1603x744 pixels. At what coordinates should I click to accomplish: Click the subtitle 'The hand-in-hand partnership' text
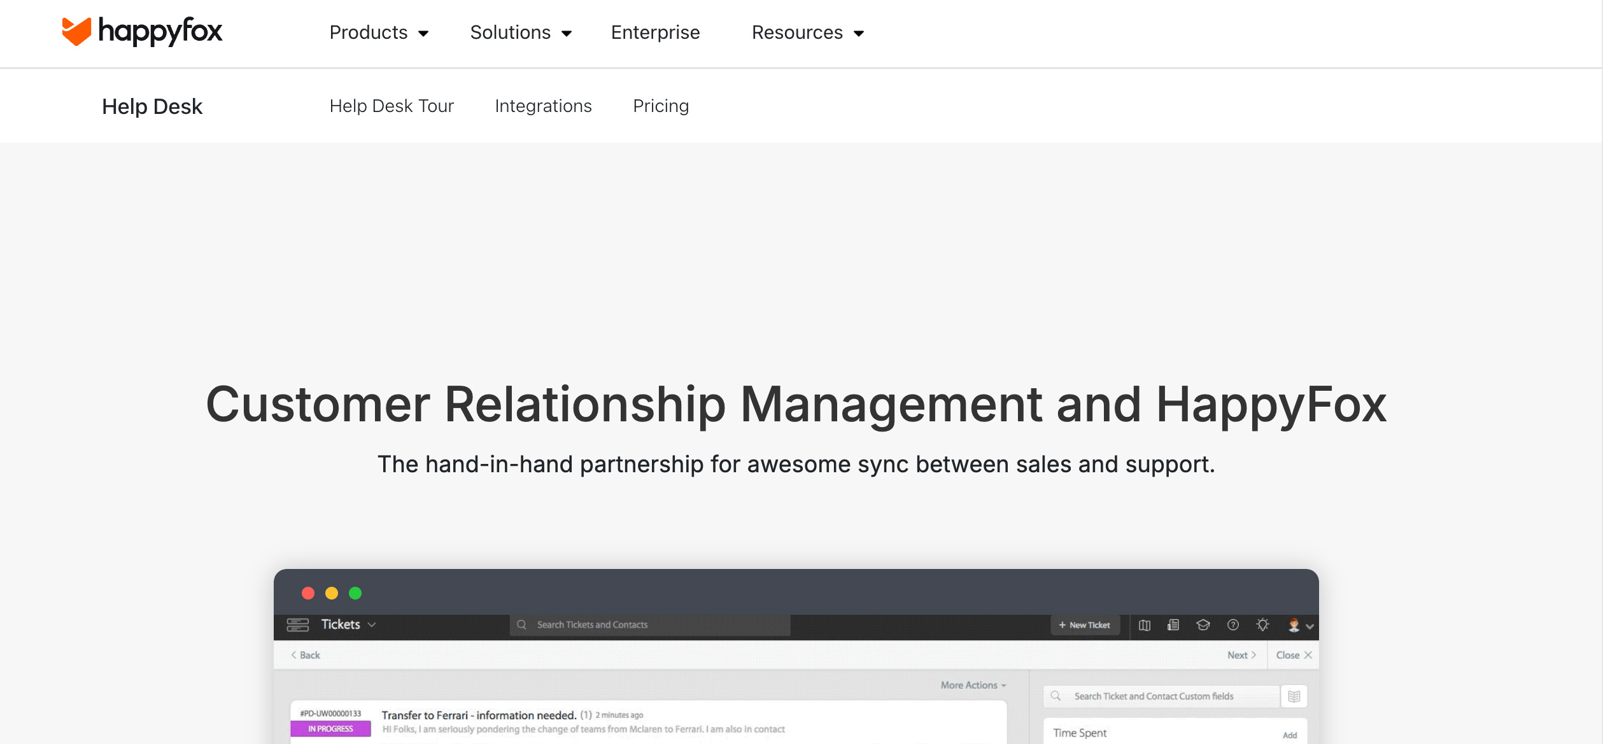(796, 464)
